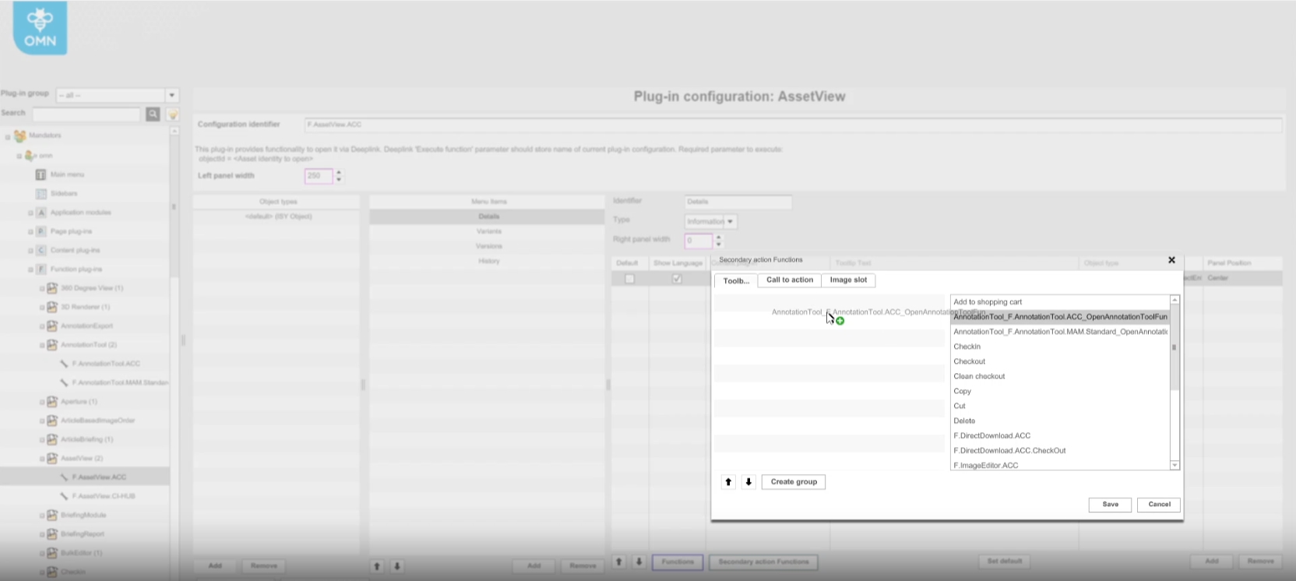Click the Main menu tree icon
Image resolution: width=1296 pixels, height=581 pixels.
pos(41,174)
